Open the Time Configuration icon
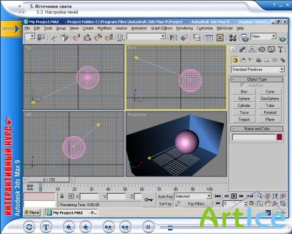Screen dimensions: 292x234 coord(251,204)
